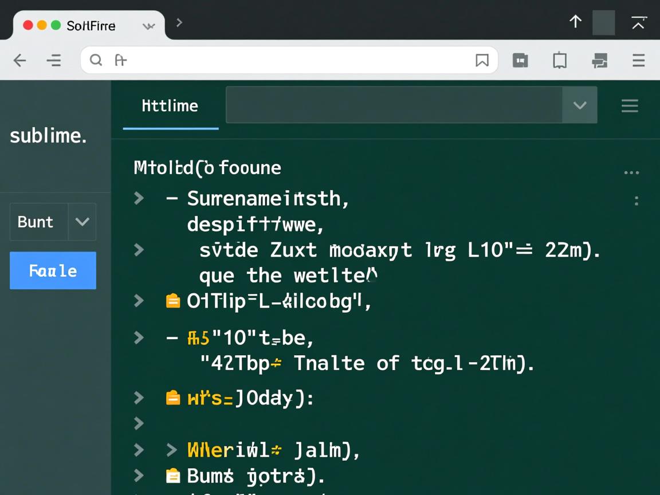Open the browser hamburger menu icon
This screenshot has height=495, width=660.
pos(638,60)
